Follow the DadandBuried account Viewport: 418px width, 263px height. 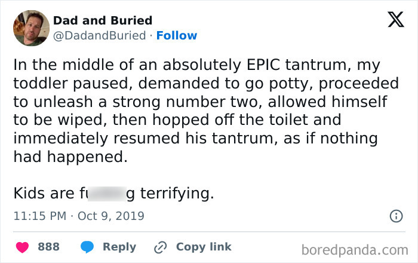pyautogui.click(x=176, y=35)
